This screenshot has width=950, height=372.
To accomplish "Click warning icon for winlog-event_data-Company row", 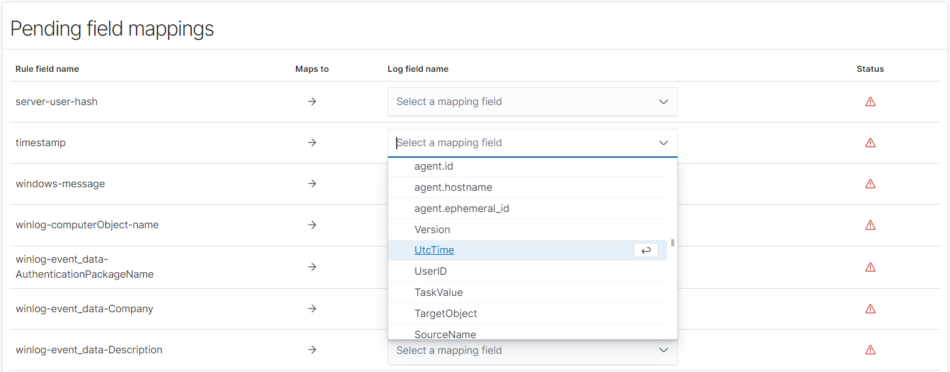I will pyautogui.click(x=870, y=309).
